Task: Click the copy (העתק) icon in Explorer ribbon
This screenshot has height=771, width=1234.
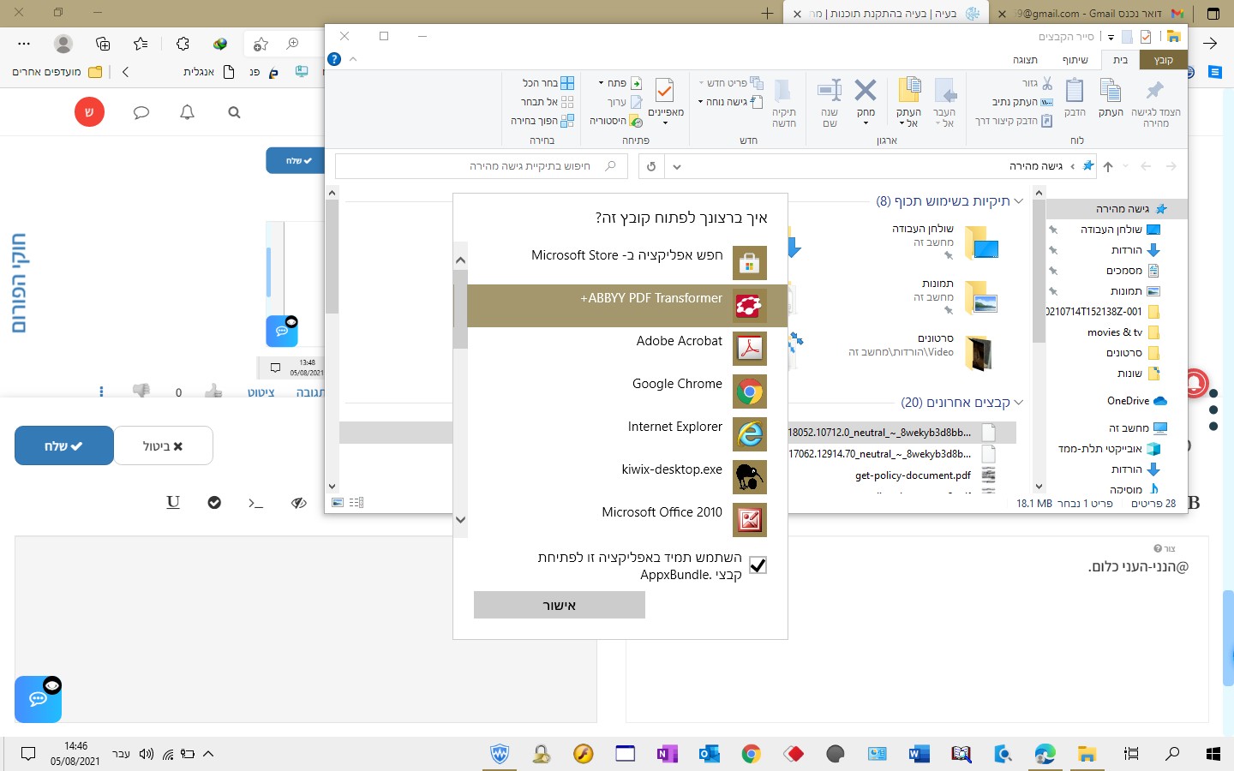Action: [1111, 97]
